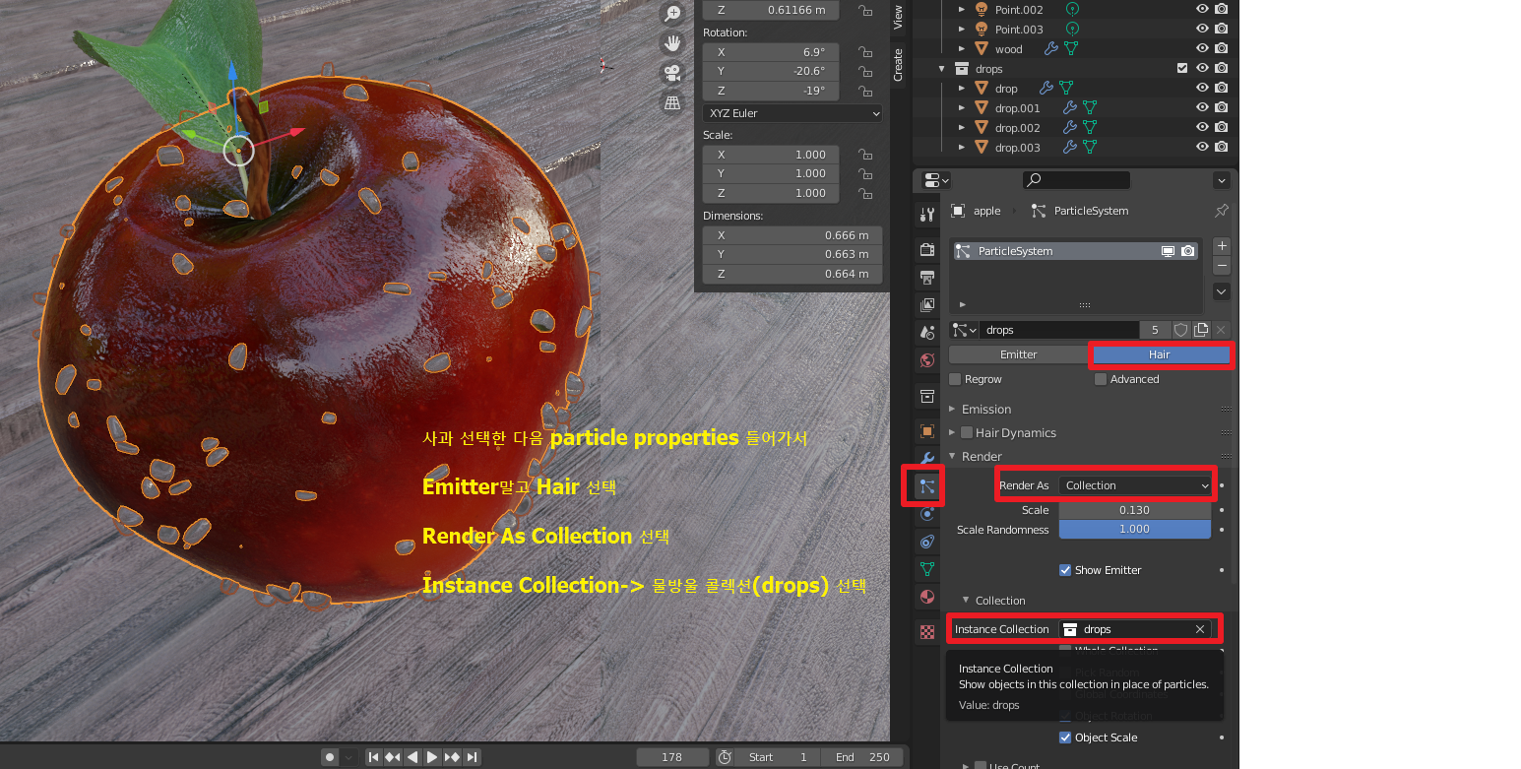1521x769 pixels.
Task: Collapse the drops collection in outliner
Action: pyautogui.click(x=942, y=69)
